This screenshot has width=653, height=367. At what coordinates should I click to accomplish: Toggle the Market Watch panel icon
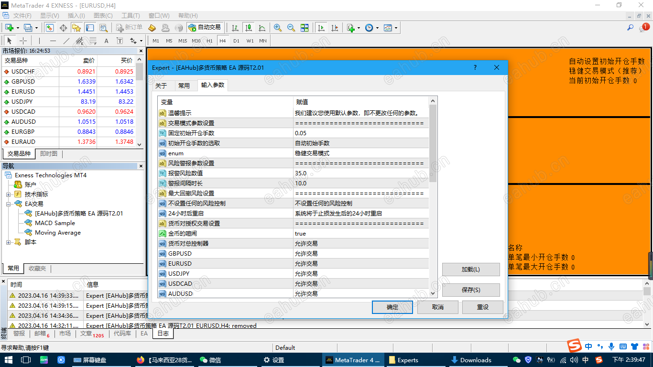click(51, 28)
